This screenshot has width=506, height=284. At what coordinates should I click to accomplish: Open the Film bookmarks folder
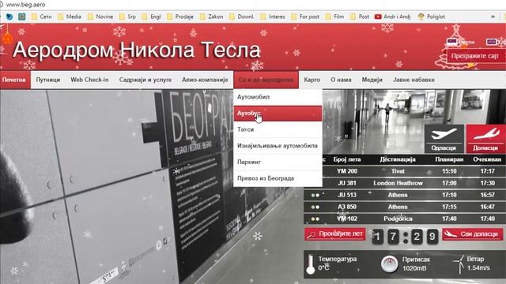[x=334, y=17]
